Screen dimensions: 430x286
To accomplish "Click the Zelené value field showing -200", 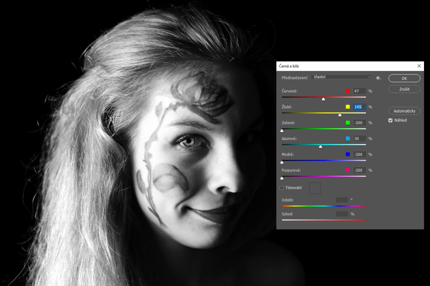I will (359, 123).
